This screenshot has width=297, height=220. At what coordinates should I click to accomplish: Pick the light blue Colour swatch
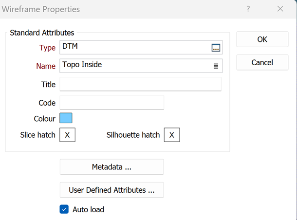66,118
